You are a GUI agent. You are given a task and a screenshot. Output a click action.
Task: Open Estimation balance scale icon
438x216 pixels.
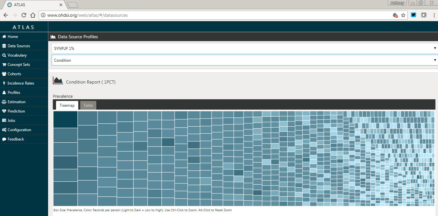point(4,102)
